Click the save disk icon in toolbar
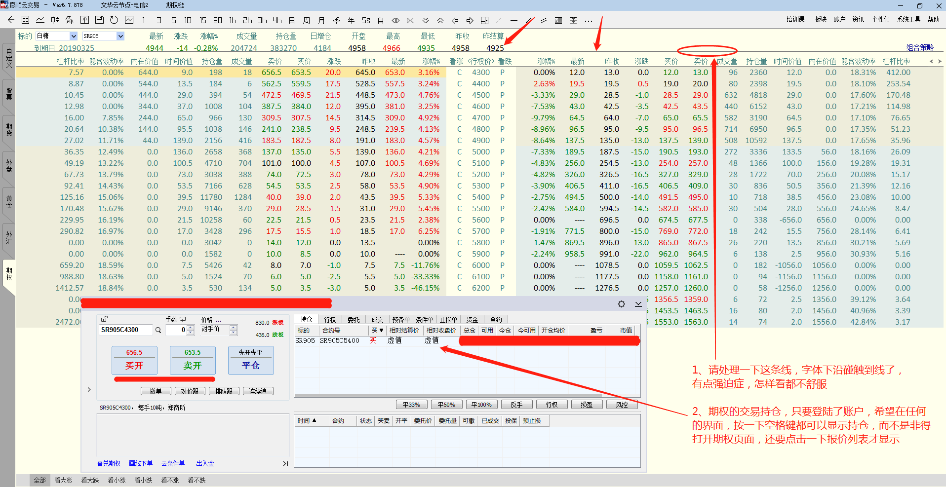 pos(99,20)
